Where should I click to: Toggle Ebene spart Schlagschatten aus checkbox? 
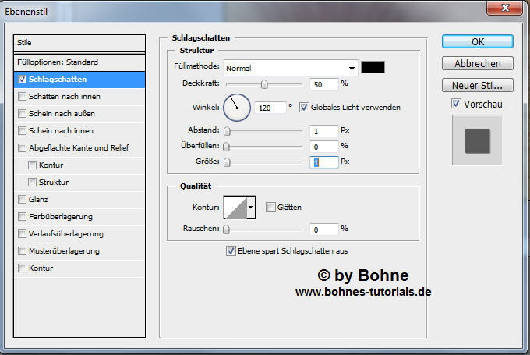231,251
